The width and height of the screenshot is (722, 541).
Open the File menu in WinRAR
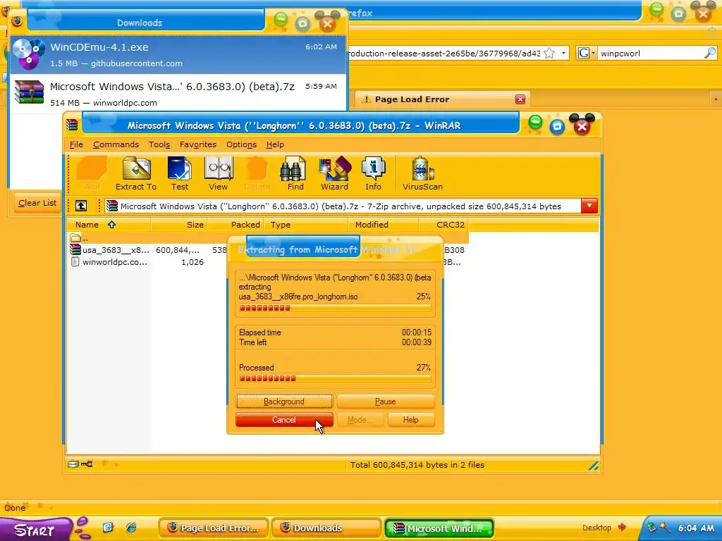(76, 144)
